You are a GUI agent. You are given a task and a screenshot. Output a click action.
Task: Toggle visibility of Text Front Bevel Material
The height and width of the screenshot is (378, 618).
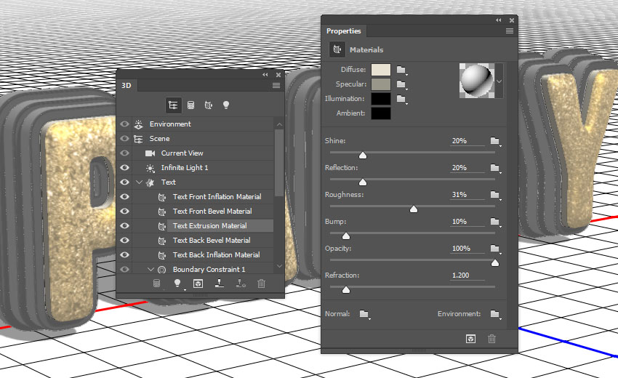coord(124,212)
